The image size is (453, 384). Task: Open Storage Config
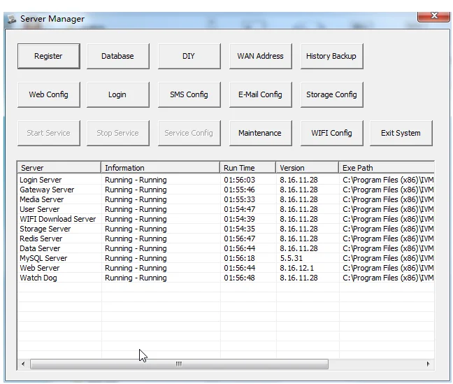click(x=331, y=94)
